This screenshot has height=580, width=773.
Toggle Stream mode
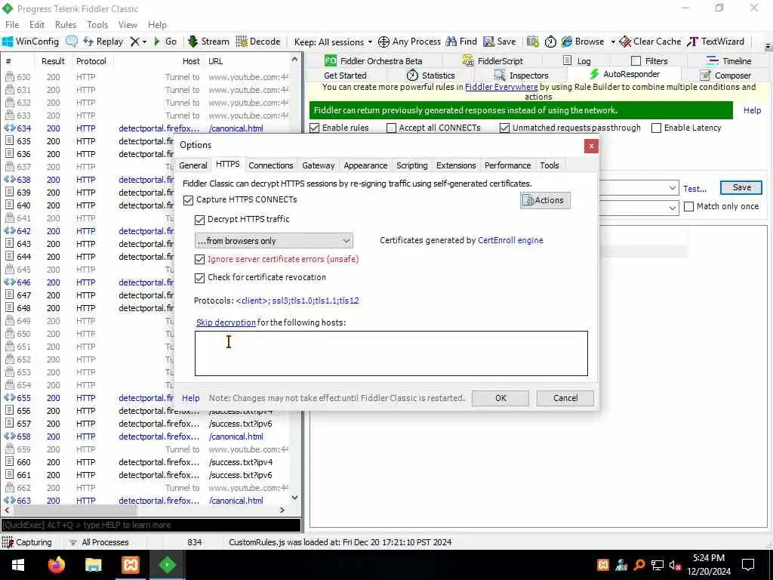click(x=209, y=42)
